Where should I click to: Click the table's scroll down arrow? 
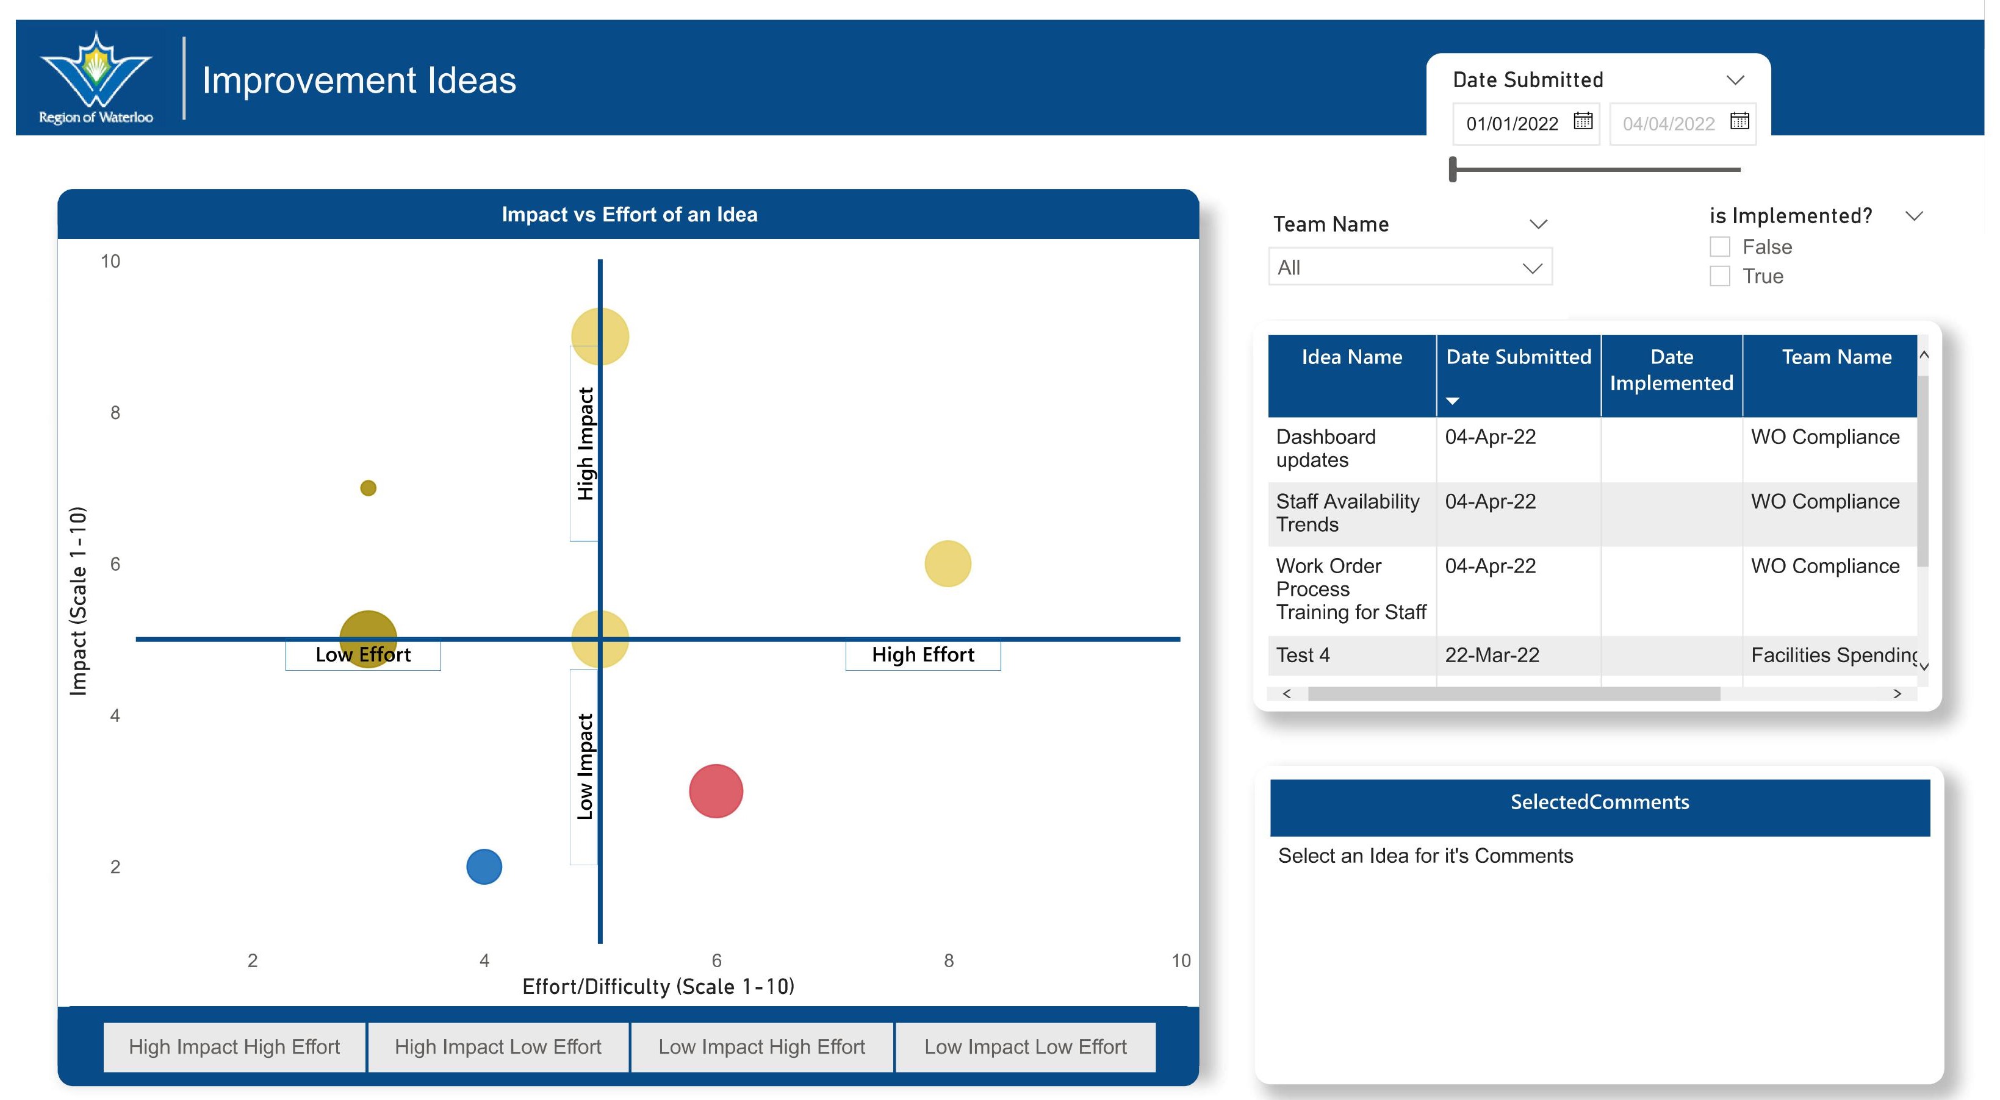[1924, 666]
